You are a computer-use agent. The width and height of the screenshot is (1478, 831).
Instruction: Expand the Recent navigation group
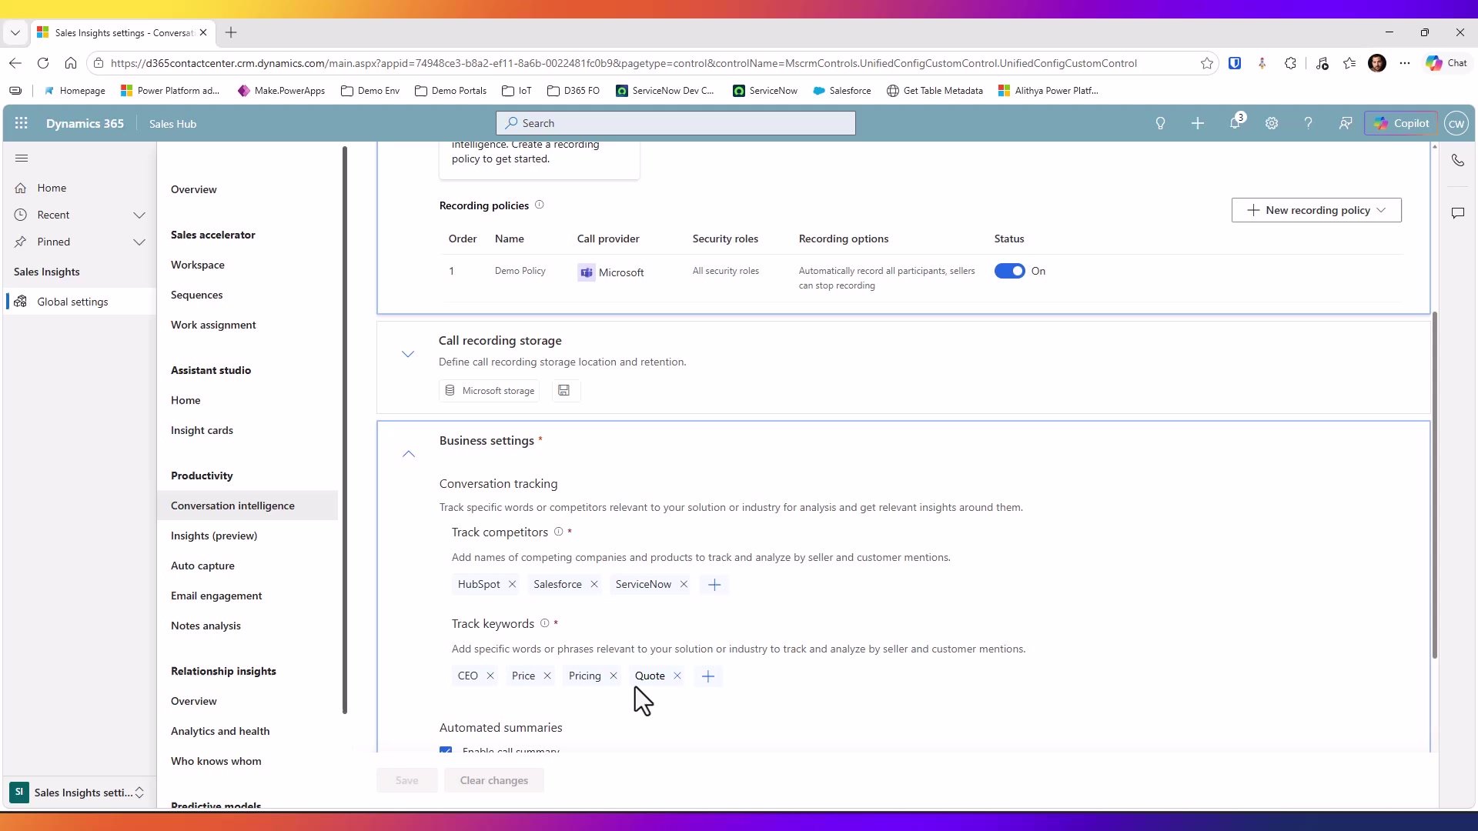(x=139, y=215)
